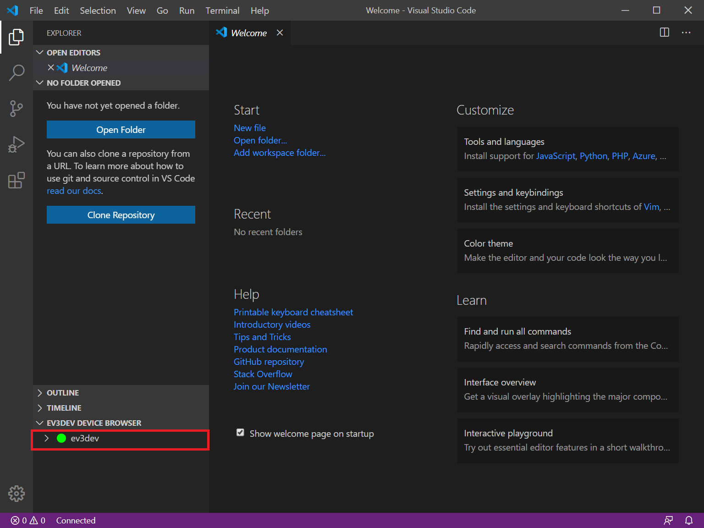
Task: Click the New file link
Action: tap(250, 128)
